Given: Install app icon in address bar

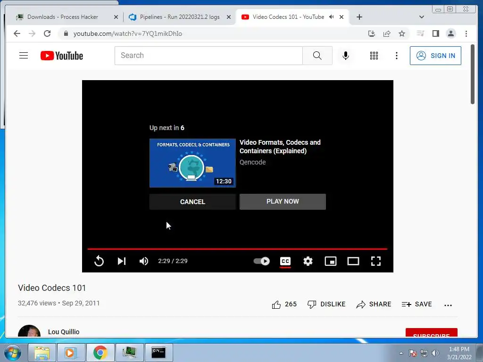Looking at the screenshot, I should (x=372, y=33).
